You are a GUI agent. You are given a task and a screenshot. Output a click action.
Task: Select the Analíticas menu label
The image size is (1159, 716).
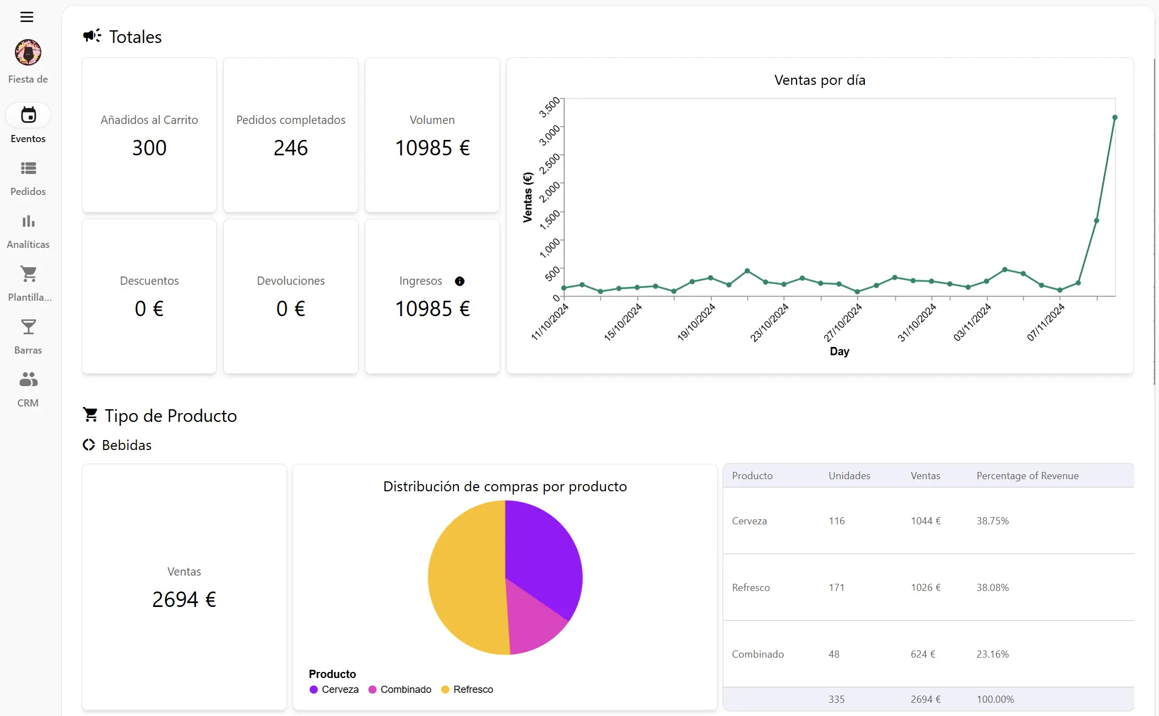[x=28, y=245]
